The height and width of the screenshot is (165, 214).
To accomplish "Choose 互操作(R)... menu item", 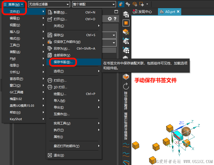I will click(74, 114).
